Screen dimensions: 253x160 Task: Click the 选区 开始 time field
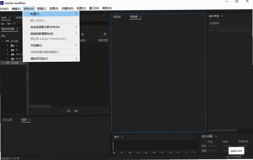pyautogui.click(x=212, y=146)
